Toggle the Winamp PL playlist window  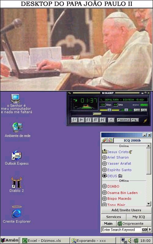pos(144,110)
